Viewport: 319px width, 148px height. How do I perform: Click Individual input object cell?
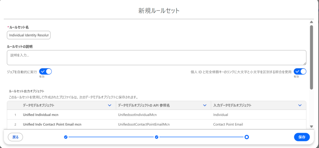point(221,115)
